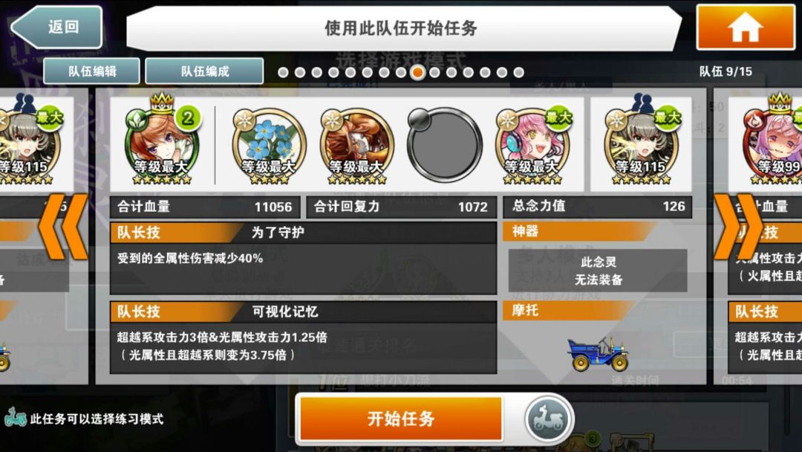Open the 队伍编成 tab
This screenshot has height=452, width=802.
[205, 71]
